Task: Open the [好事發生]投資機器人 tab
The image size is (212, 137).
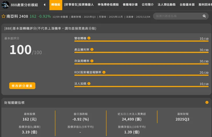Action: point(79,5)
